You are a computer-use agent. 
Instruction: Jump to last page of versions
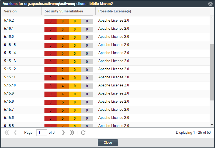tap(72, 133)
